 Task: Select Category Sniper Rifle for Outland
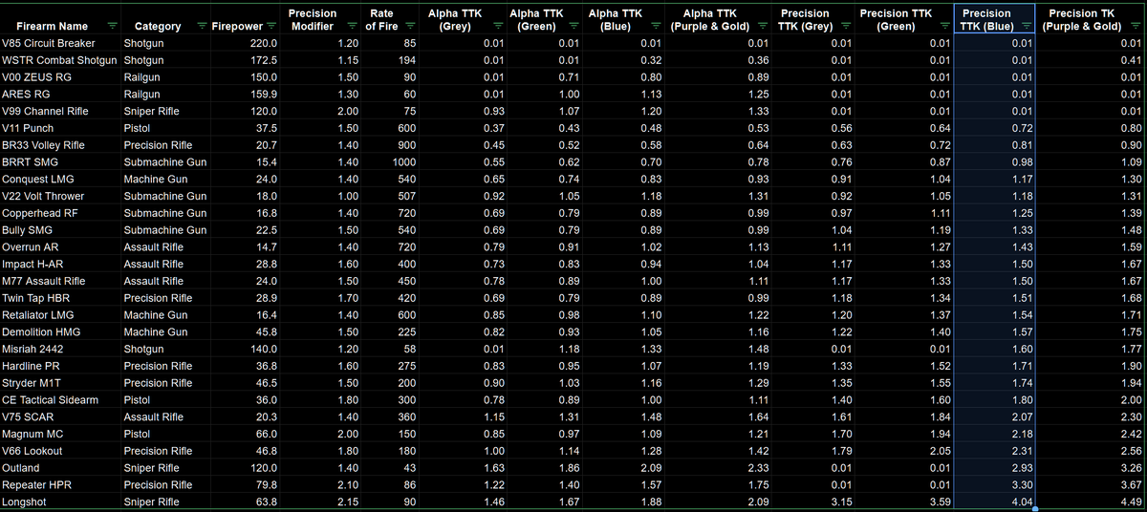165,467
